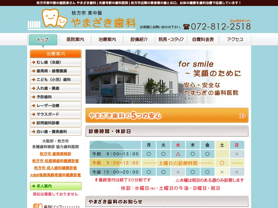Click the 日 column header in schedule
Screen dimensions: 278x208
coord(237,145)
